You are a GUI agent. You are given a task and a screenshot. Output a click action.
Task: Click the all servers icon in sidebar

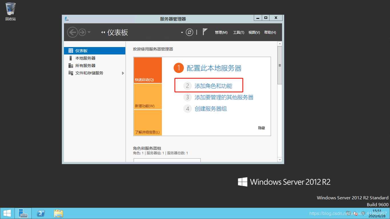pos(71,66)
